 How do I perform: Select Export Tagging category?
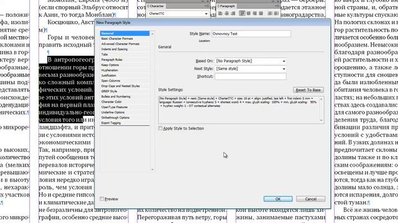tap(124, 123)
